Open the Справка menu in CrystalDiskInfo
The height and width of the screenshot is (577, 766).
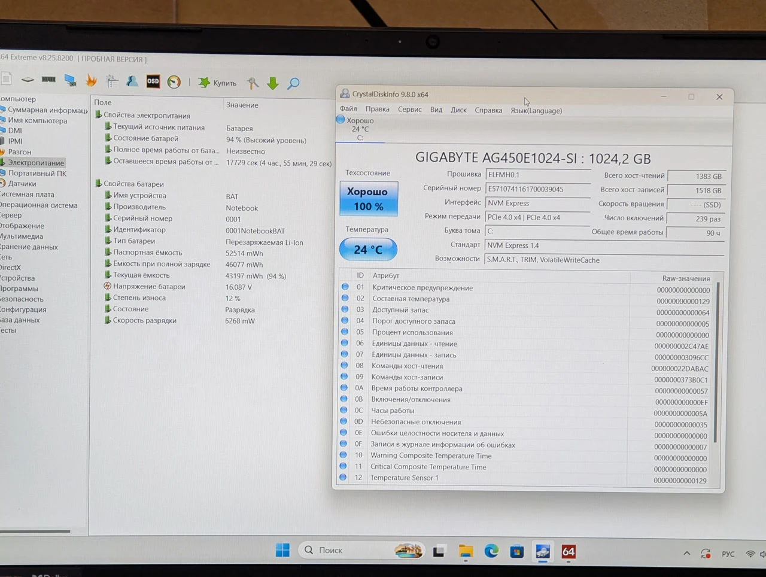point(488,110)
